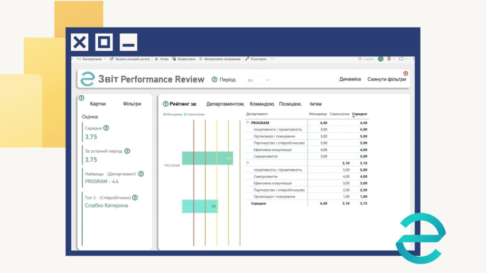Click the help icon next to Середня card
The height and width of the screenshot is (273, 486).
click(x=106, y=128)
